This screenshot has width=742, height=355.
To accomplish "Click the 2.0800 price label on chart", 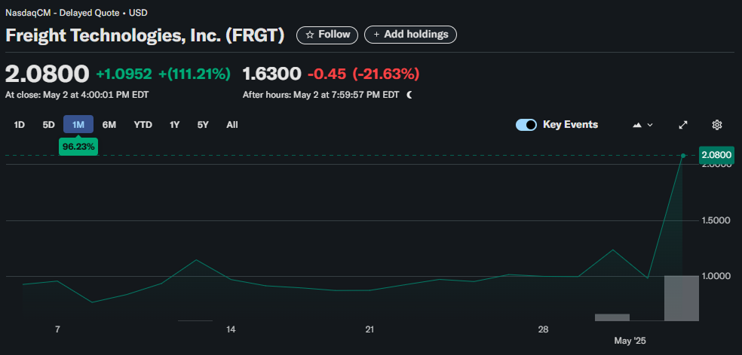I will 716,155.
